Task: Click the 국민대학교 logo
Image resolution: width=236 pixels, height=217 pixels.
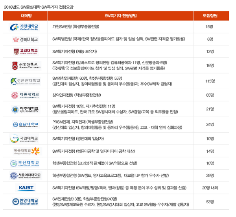Action: (x=24, y=138)
